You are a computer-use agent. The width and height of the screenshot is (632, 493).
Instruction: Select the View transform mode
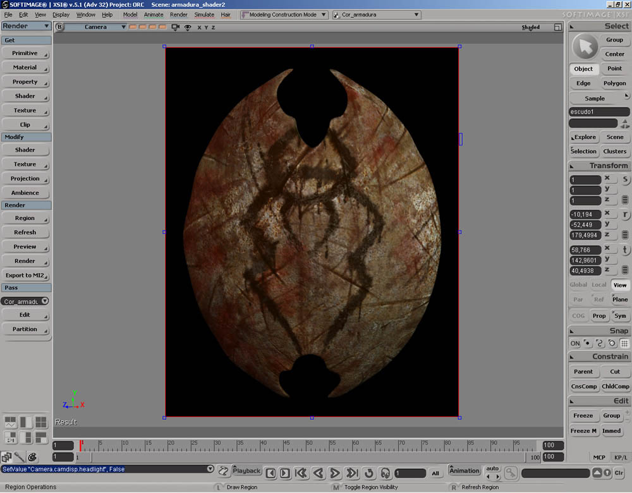[x=620, y=285]
